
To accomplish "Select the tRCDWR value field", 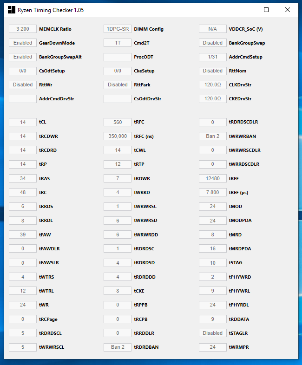I will (x=23, y=136).
